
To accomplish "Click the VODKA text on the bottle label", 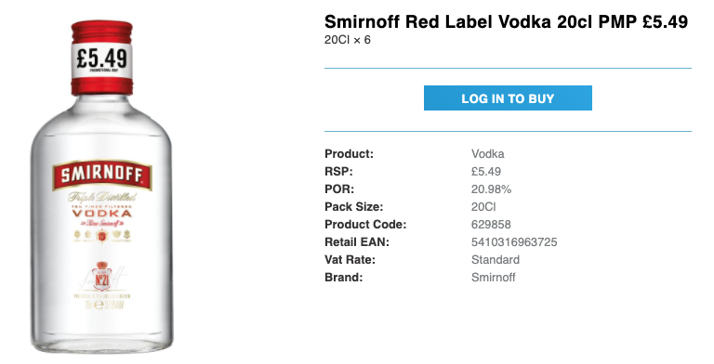I will pos(102,213).
